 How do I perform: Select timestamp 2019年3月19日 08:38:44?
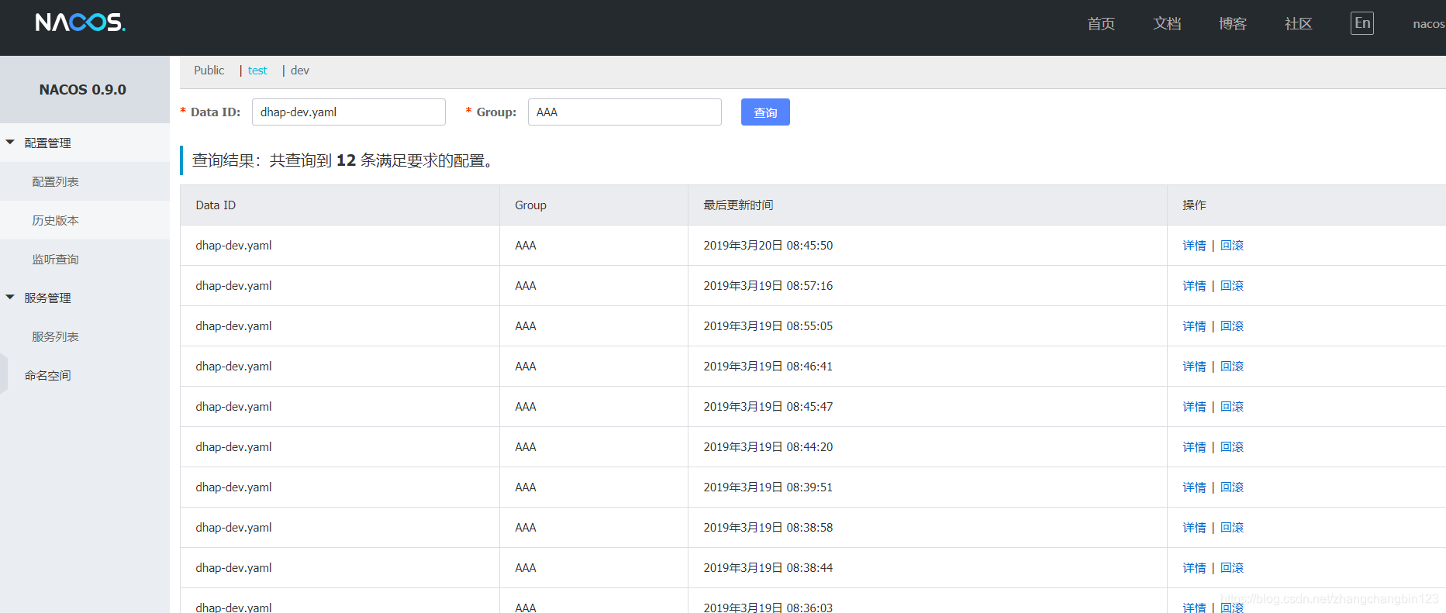pyautogui.click(x=768, y=568)
